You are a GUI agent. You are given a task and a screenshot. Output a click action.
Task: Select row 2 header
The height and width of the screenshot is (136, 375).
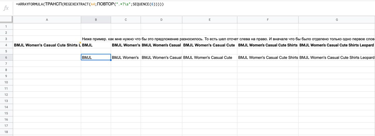6,32
